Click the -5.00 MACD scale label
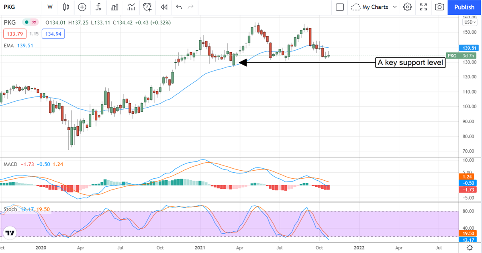This screenshot has width=482, height=253. point(468,197)
